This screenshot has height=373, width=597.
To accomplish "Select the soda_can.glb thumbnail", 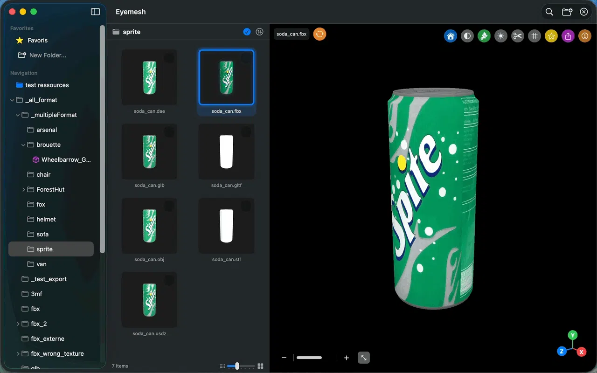I will [149, 152].
